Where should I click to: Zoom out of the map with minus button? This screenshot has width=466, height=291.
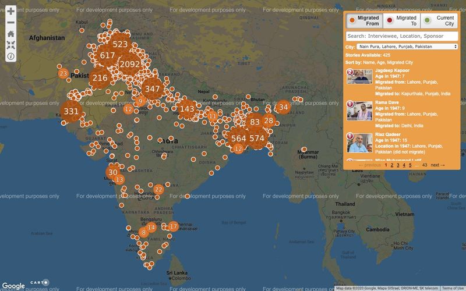pos(10,22)
